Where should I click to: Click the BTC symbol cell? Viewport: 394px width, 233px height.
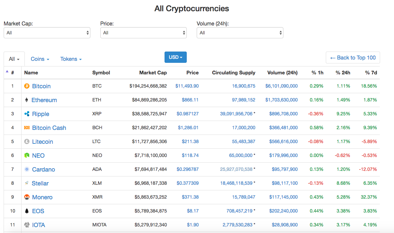pyautogui.click(x=97, y=86)
